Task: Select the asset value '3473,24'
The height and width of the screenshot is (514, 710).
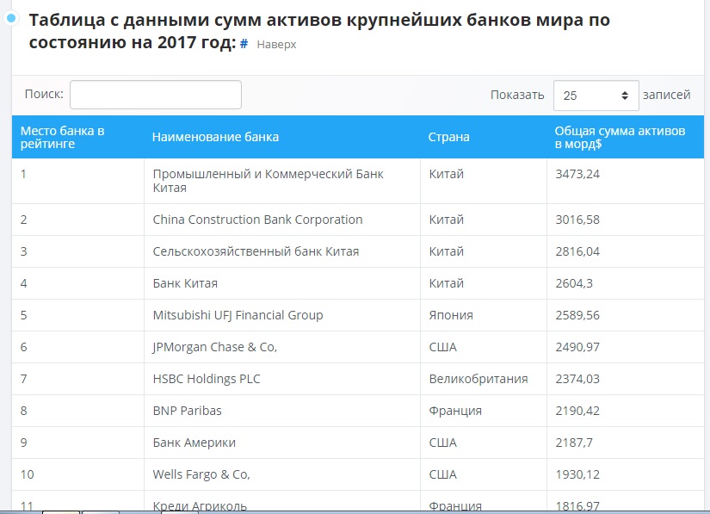Action: point(578,174)
